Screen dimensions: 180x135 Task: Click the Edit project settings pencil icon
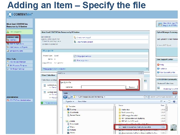click(74, 56)
